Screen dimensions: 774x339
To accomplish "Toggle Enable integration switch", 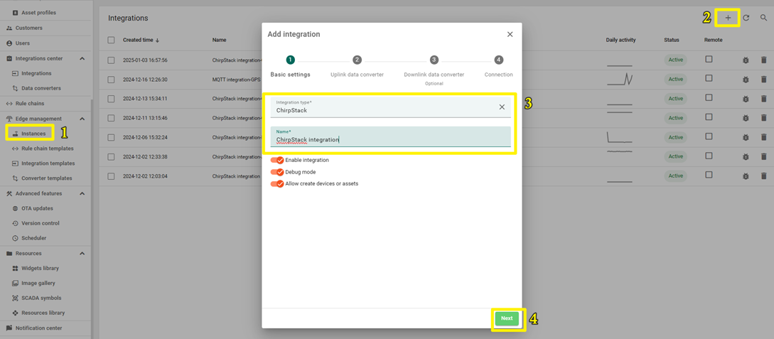I will tap(277, 160).
